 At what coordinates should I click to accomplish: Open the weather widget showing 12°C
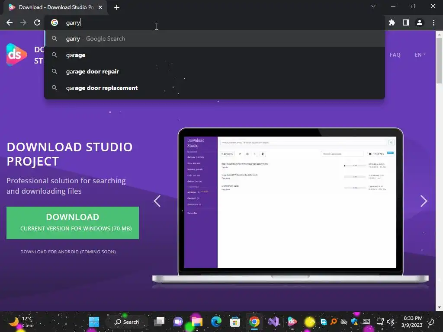tap(21, 322)
